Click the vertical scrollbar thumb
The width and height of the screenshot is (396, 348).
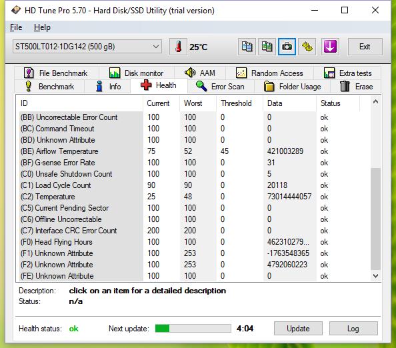(375, 219)
